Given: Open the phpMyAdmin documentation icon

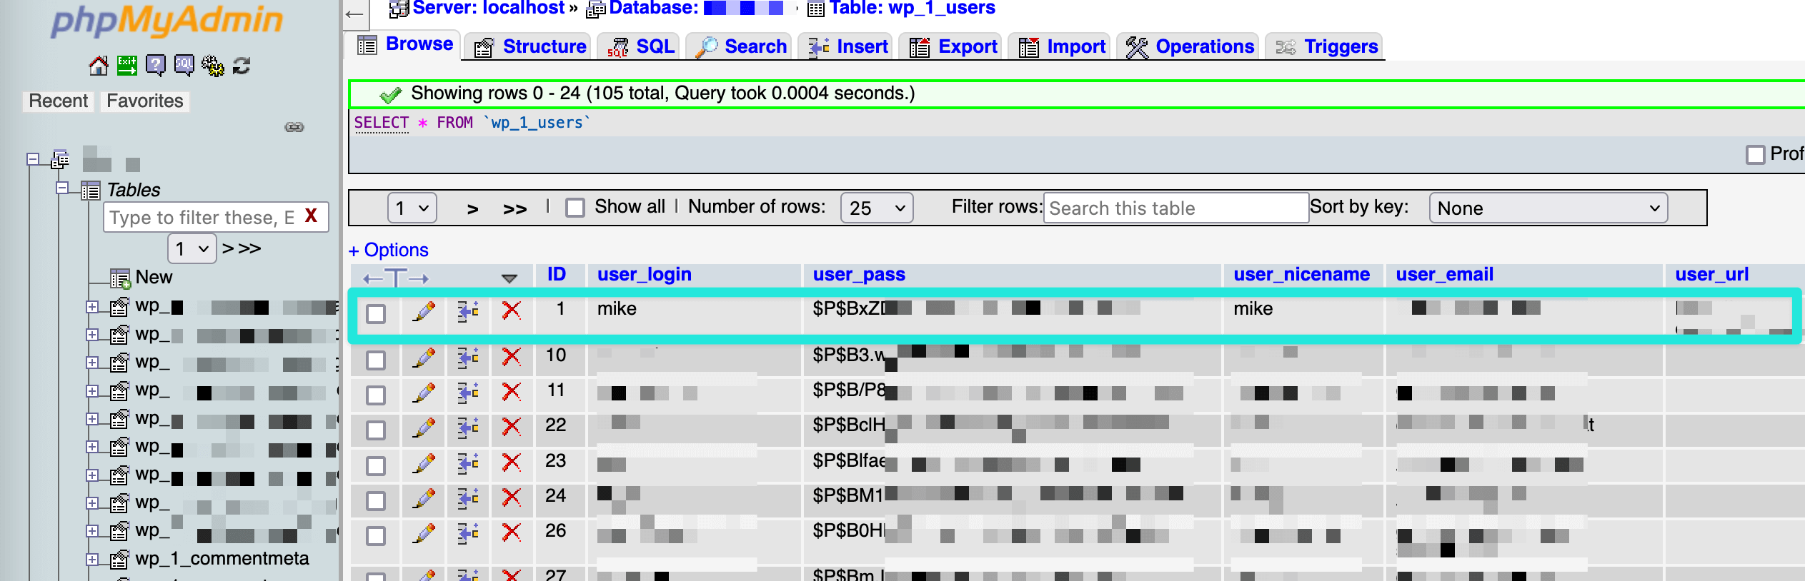Looking at the screenshot, I should (x=155, y=66).
